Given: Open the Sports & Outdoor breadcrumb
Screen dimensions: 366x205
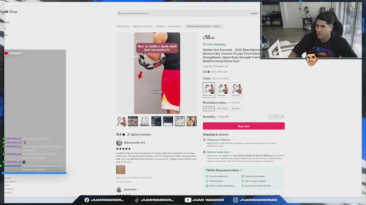Looking at the screenshot, I should (x=143, y=26).
